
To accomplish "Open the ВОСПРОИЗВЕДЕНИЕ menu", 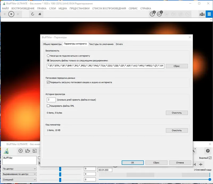I will tap(23, 9).
